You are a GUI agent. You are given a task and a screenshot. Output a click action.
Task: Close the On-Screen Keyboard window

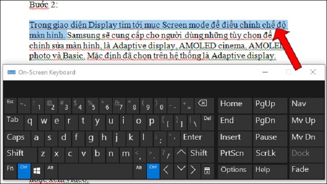tap(313, 72)
